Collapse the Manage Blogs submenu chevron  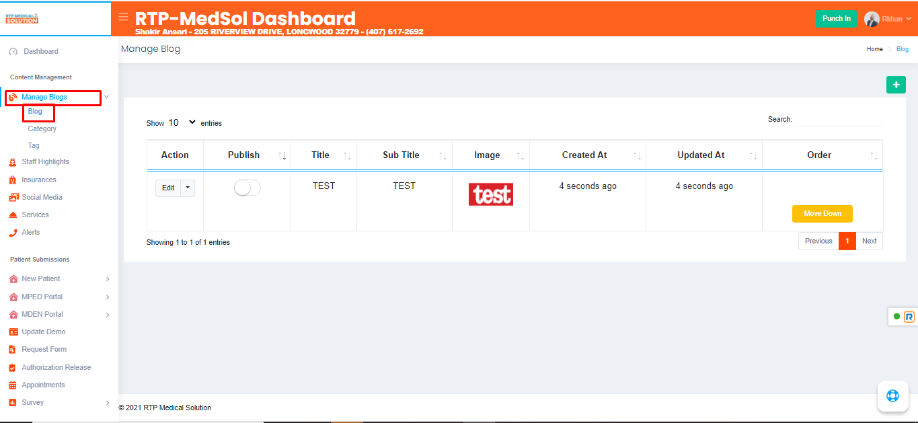click(x=106, y=98)
